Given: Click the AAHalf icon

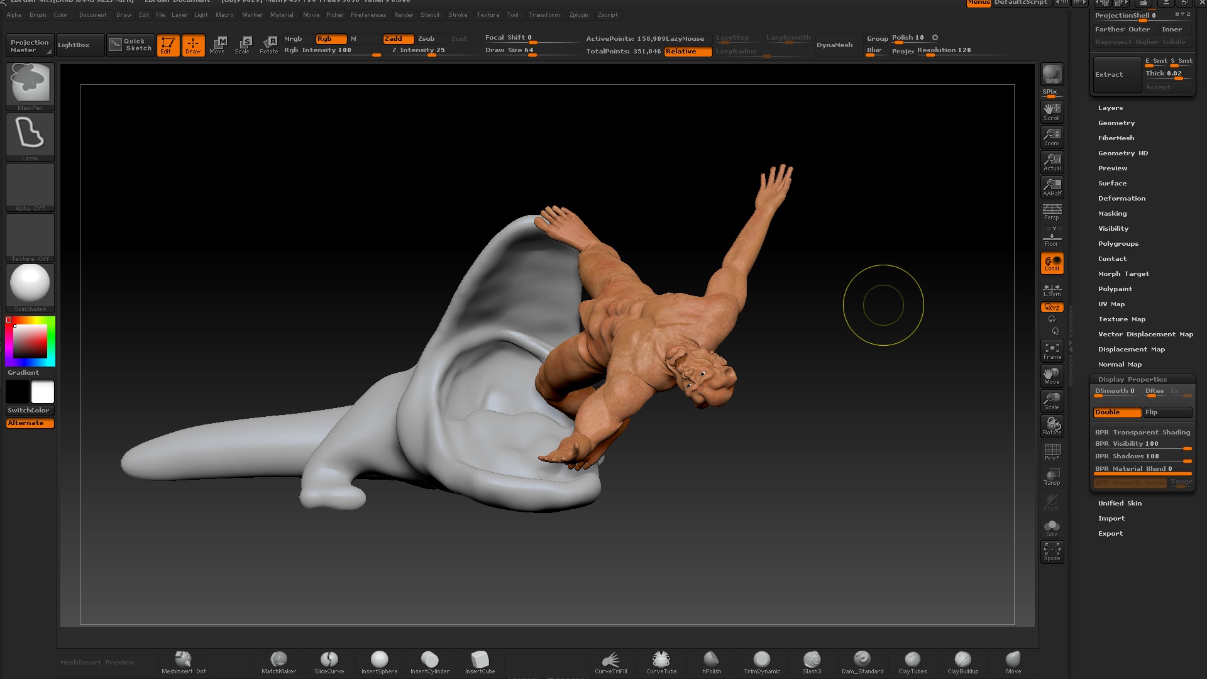Looking at the screenshot, I should pos(1052,187).
